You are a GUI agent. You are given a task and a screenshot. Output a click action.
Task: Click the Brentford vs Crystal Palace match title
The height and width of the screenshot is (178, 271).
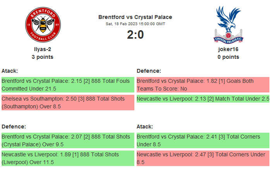point(135,17)
